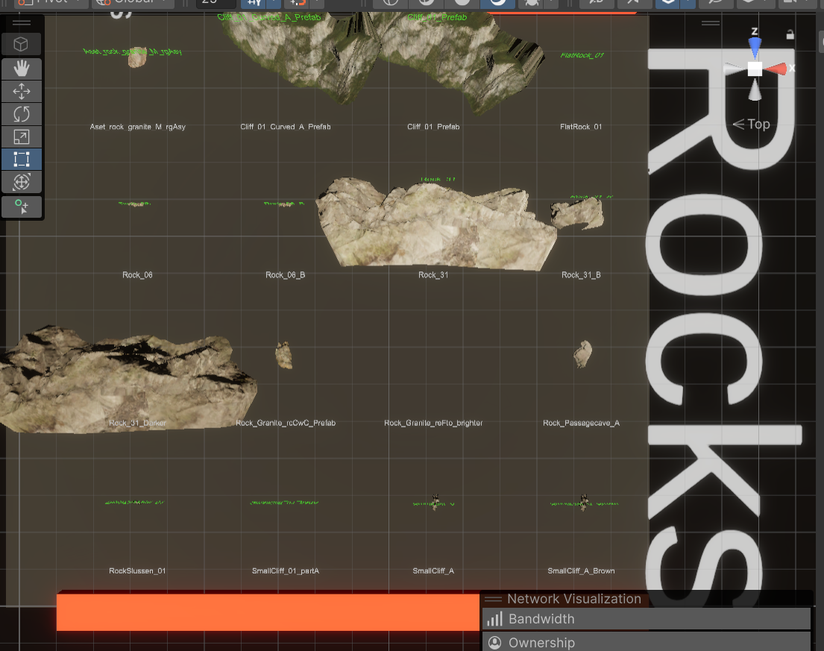Toggle grid snapping in the toolbar
The height and width of the screenshot is (651, 824).
pos(251,2)
